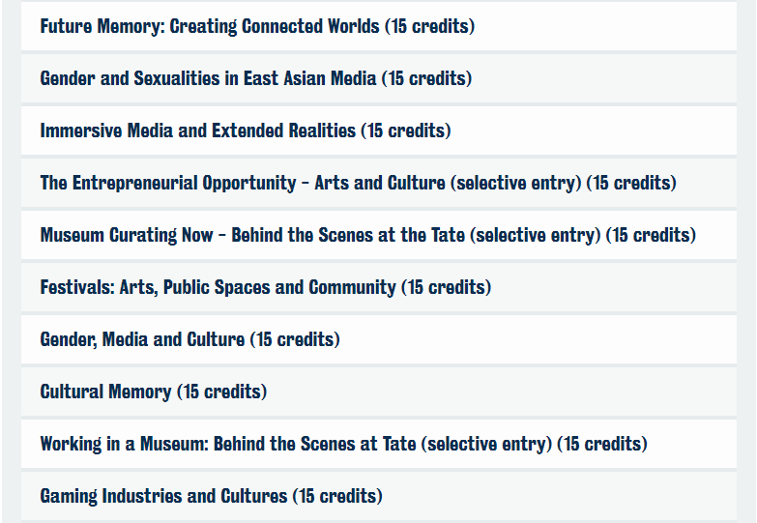Select the Gender, Media and Culture heading
This screenshot has width=757, height=523.
click(x=189, y=339)
